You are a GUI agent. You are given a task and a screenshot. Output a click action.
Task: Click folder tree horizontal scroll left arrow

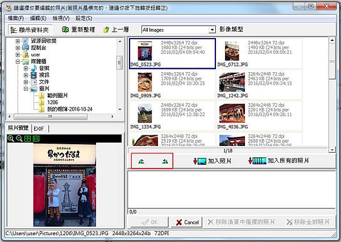[9, 116]
